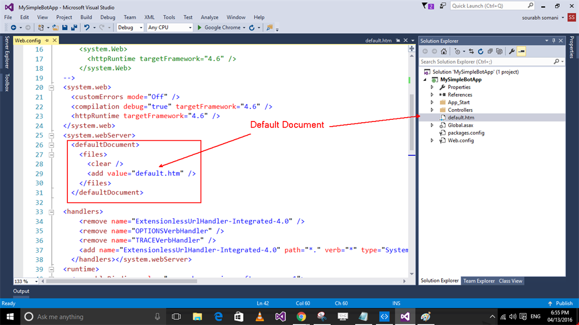
Task: Toggle Preview Selected Items button in Solution Explorer
Action: [x=521, y=51]
